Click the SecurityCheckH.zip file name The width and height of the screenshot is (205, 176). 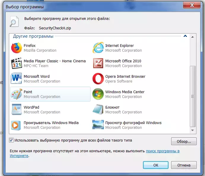(55, 28)
